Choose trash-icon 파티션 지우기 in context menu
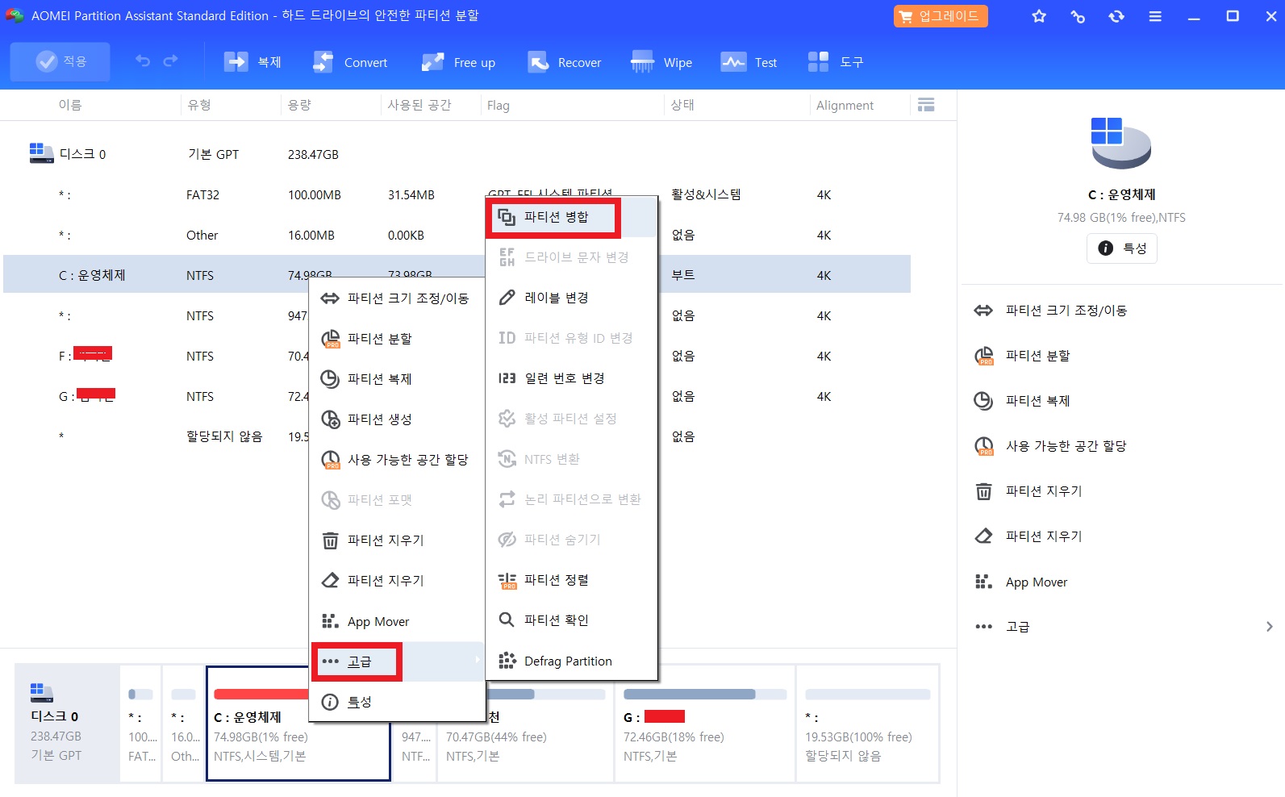The height and width of the screenshot is (797, 1285). (397, 540)
